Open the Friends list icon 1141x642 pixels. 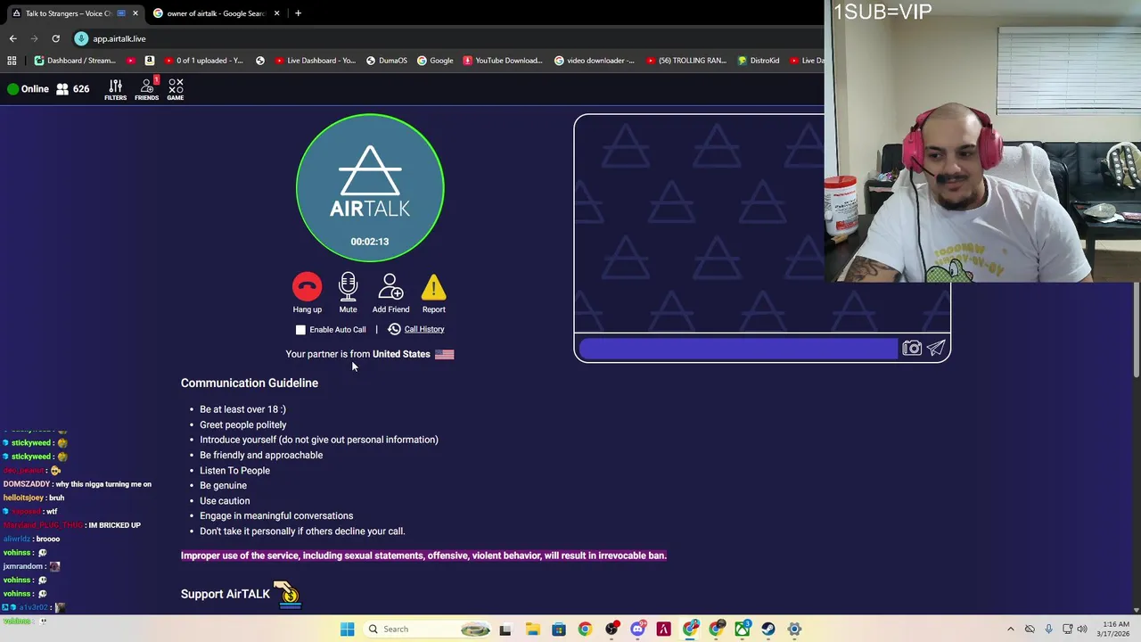tap(147, 89)
